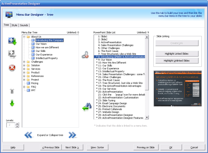Expand tree with right double chevron
Viewport: 208px width, 153px height.
point(72,135)
